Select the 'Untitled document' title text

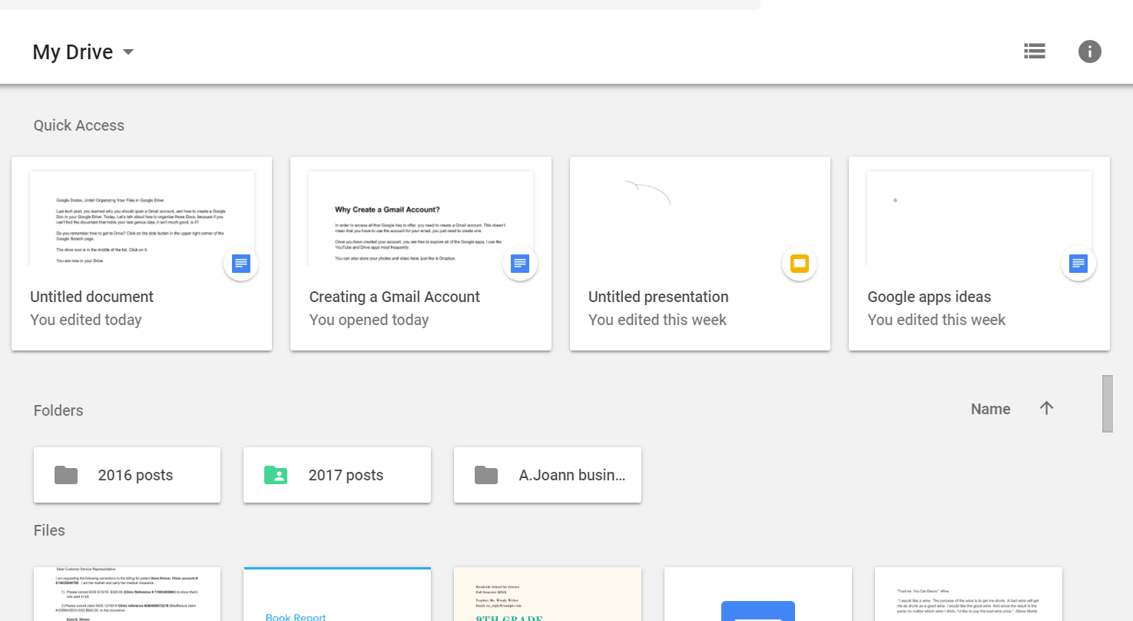(91, 297)
